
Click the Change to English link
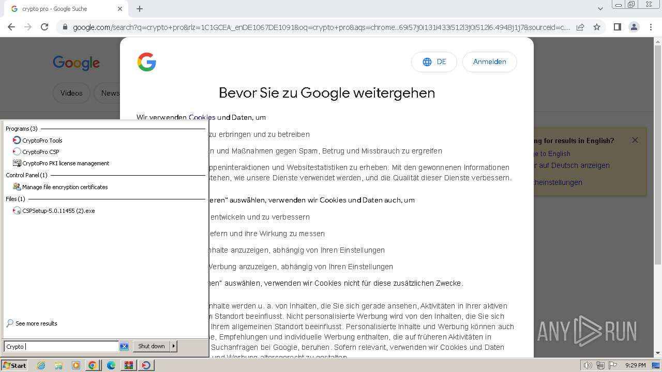coord(551,153)
